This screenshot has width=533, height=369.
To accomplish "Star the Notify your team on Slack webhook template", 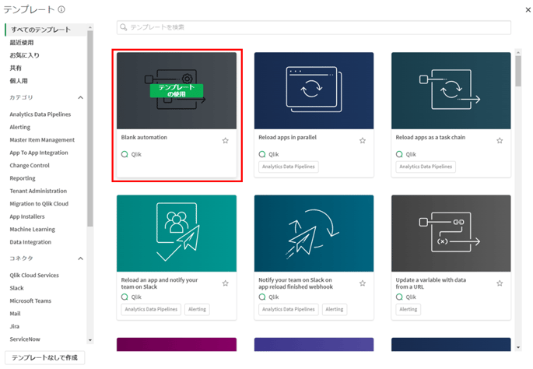I will point(363,283).
